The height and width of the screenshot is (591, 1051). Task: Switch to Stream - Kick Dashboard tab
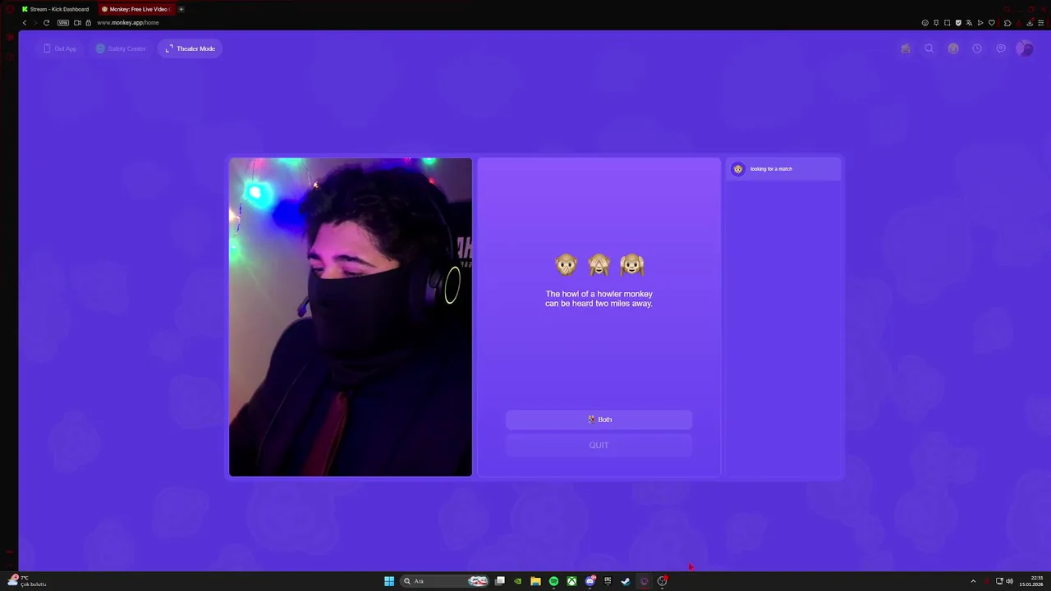56,9
